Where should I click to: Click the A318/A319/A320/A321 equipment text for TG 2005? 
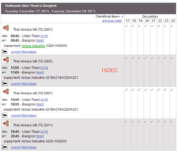pyautogui.click(x=62, y=78)
